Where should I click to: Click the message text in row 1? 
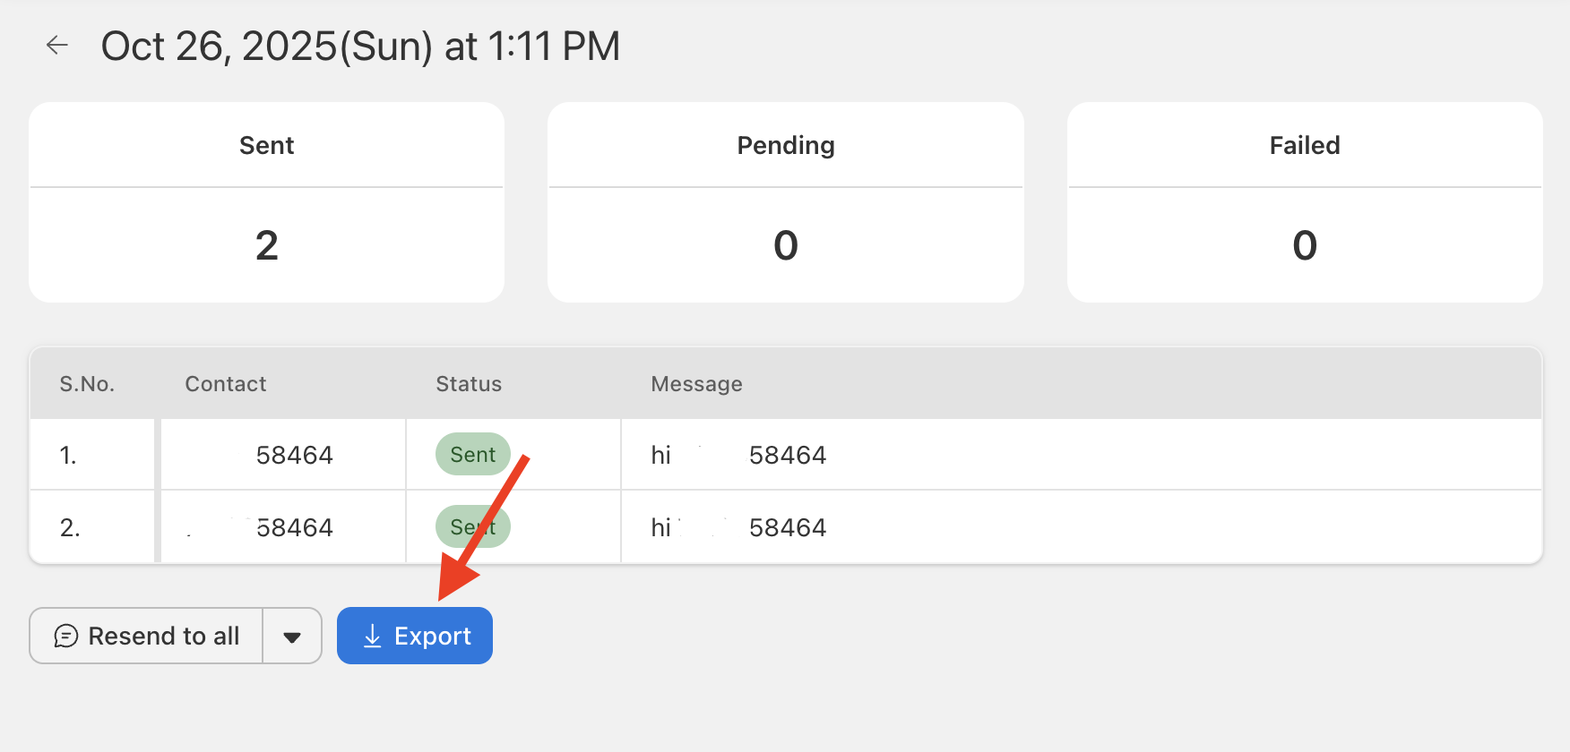tap(738, 456)
